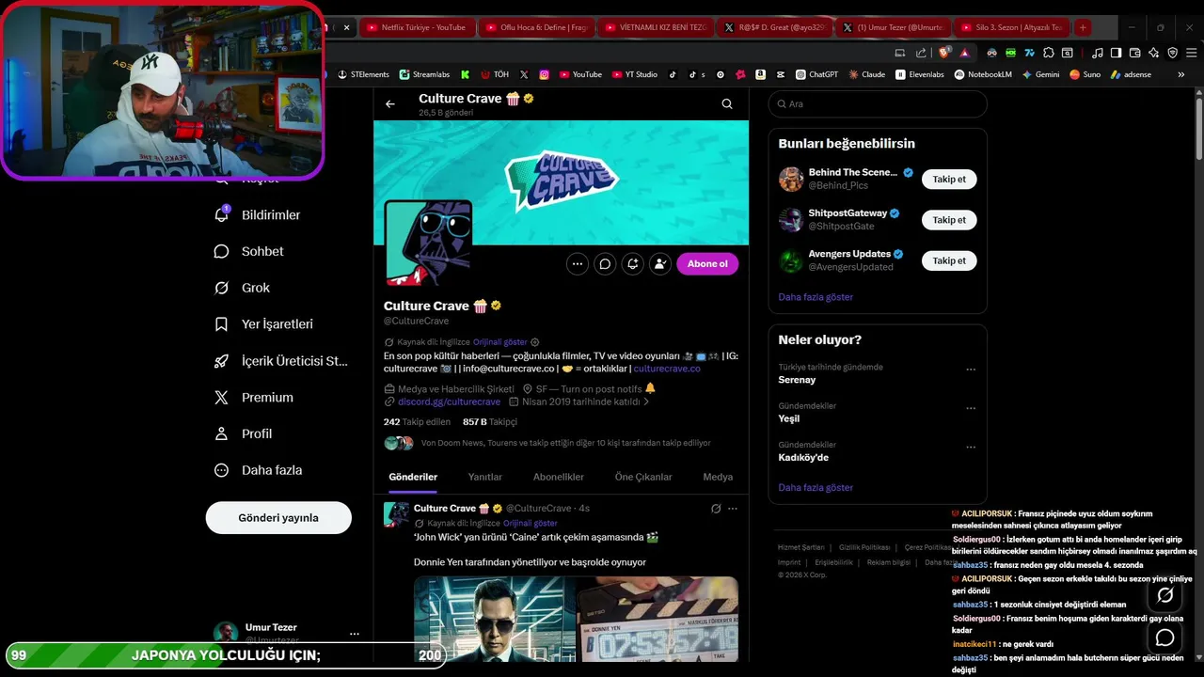Expand the Daha fazla sidebar menu
The height and width of the screenshot is (677, 1204).
(x=258, y=470)
